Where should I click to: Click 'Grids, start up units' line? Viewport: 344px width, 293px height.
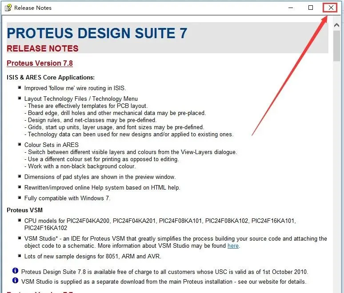[114, 127]
